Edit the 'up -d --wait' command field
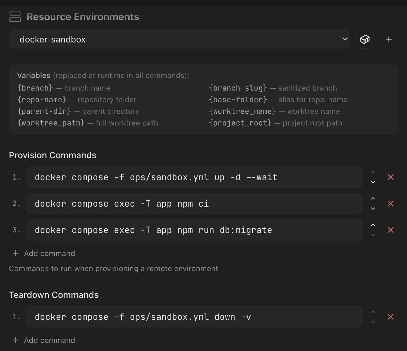 coord(195,177)
